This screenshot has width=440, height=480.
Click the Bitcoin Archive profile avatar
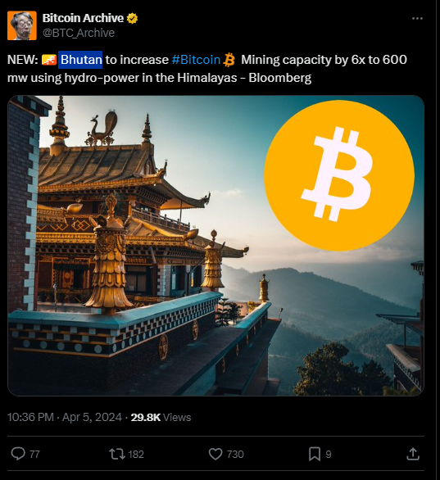pos(22,25)
